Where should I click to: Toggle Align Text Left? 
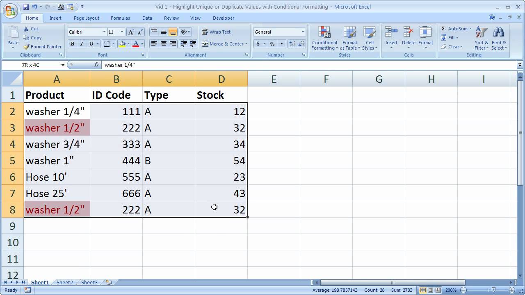coord(154,44)
